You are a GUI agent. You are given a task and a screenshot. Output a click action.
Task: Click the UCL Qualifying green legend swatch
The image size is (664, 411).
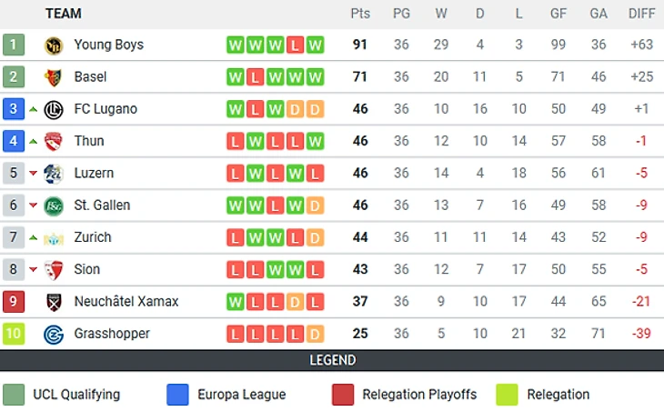click(14, 395)
